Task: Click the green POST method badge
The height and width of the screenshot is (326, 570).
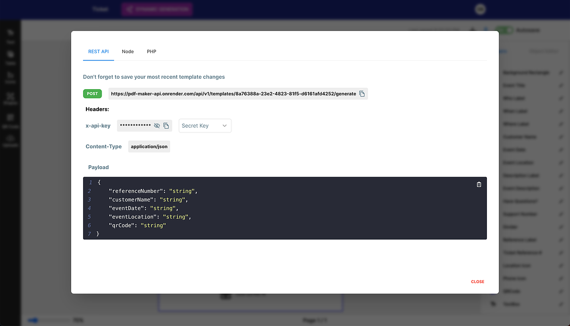Action: (92, 94)
